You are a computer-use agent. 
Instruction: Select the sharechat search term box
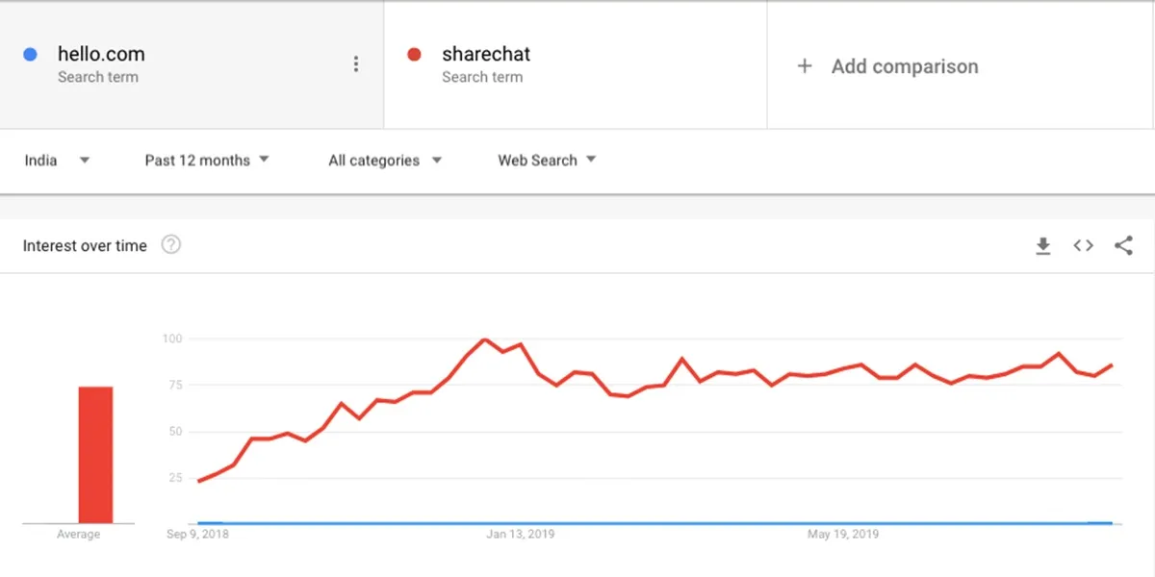click(576, 65)
